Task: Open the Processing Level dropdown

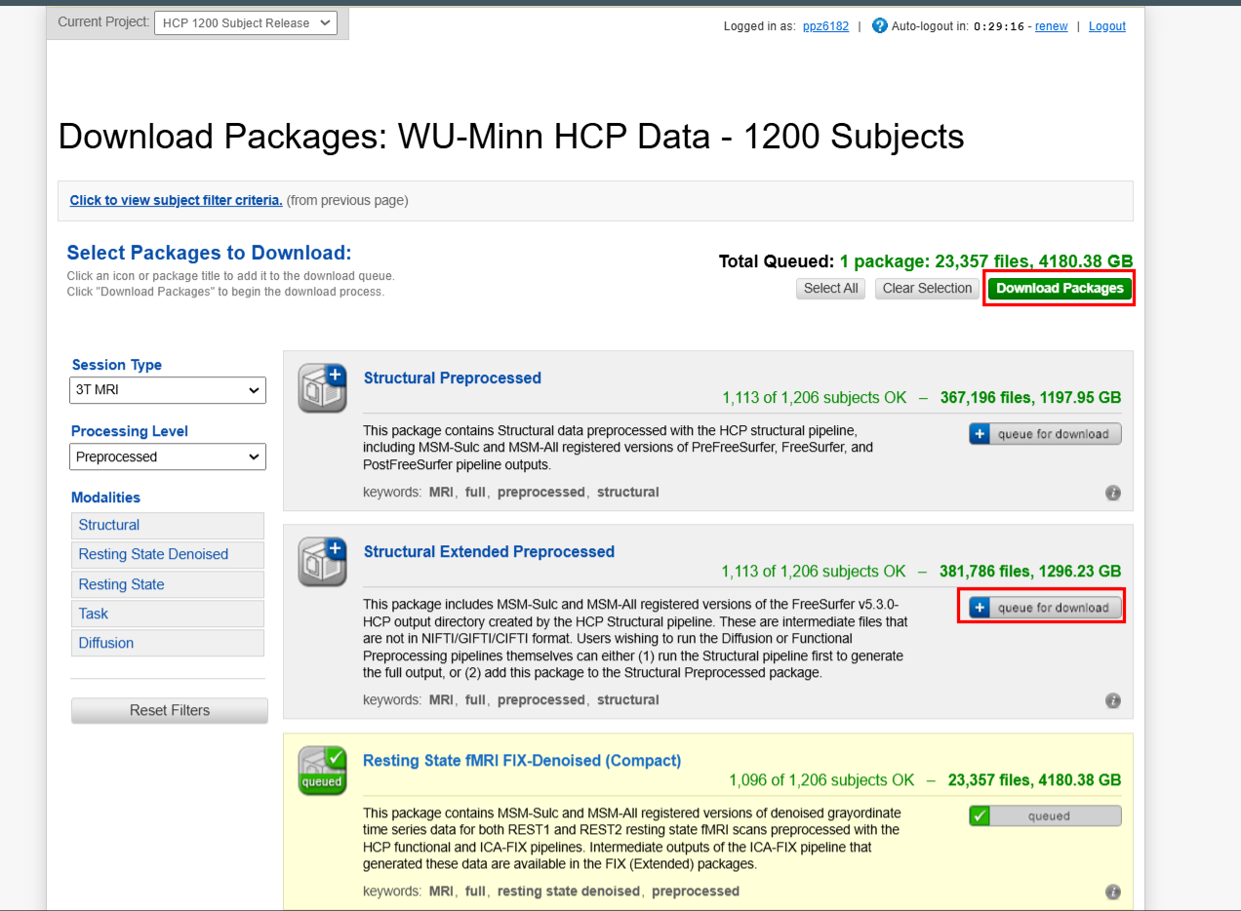Action: 168,456
